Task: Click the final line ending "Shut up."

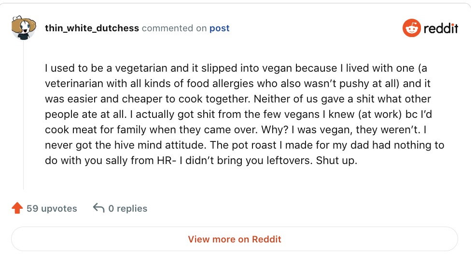Action: click(201, 160)
